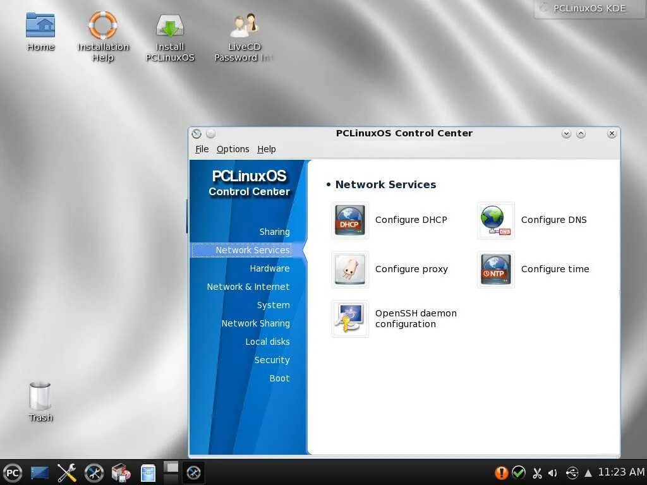Open the Configure DNS globe icon
Viewport: 647px width, 485px height.
pos(495,220)
